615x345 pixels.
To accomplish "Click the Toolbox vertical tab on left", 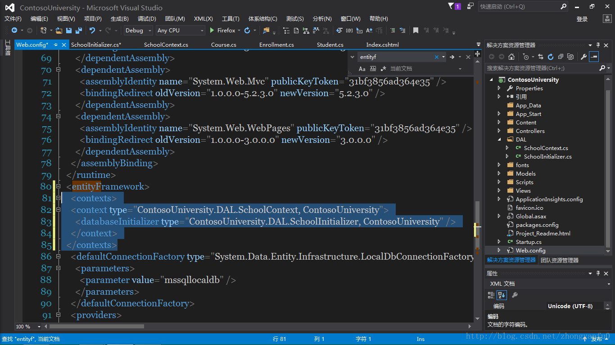I will [7, 47].
